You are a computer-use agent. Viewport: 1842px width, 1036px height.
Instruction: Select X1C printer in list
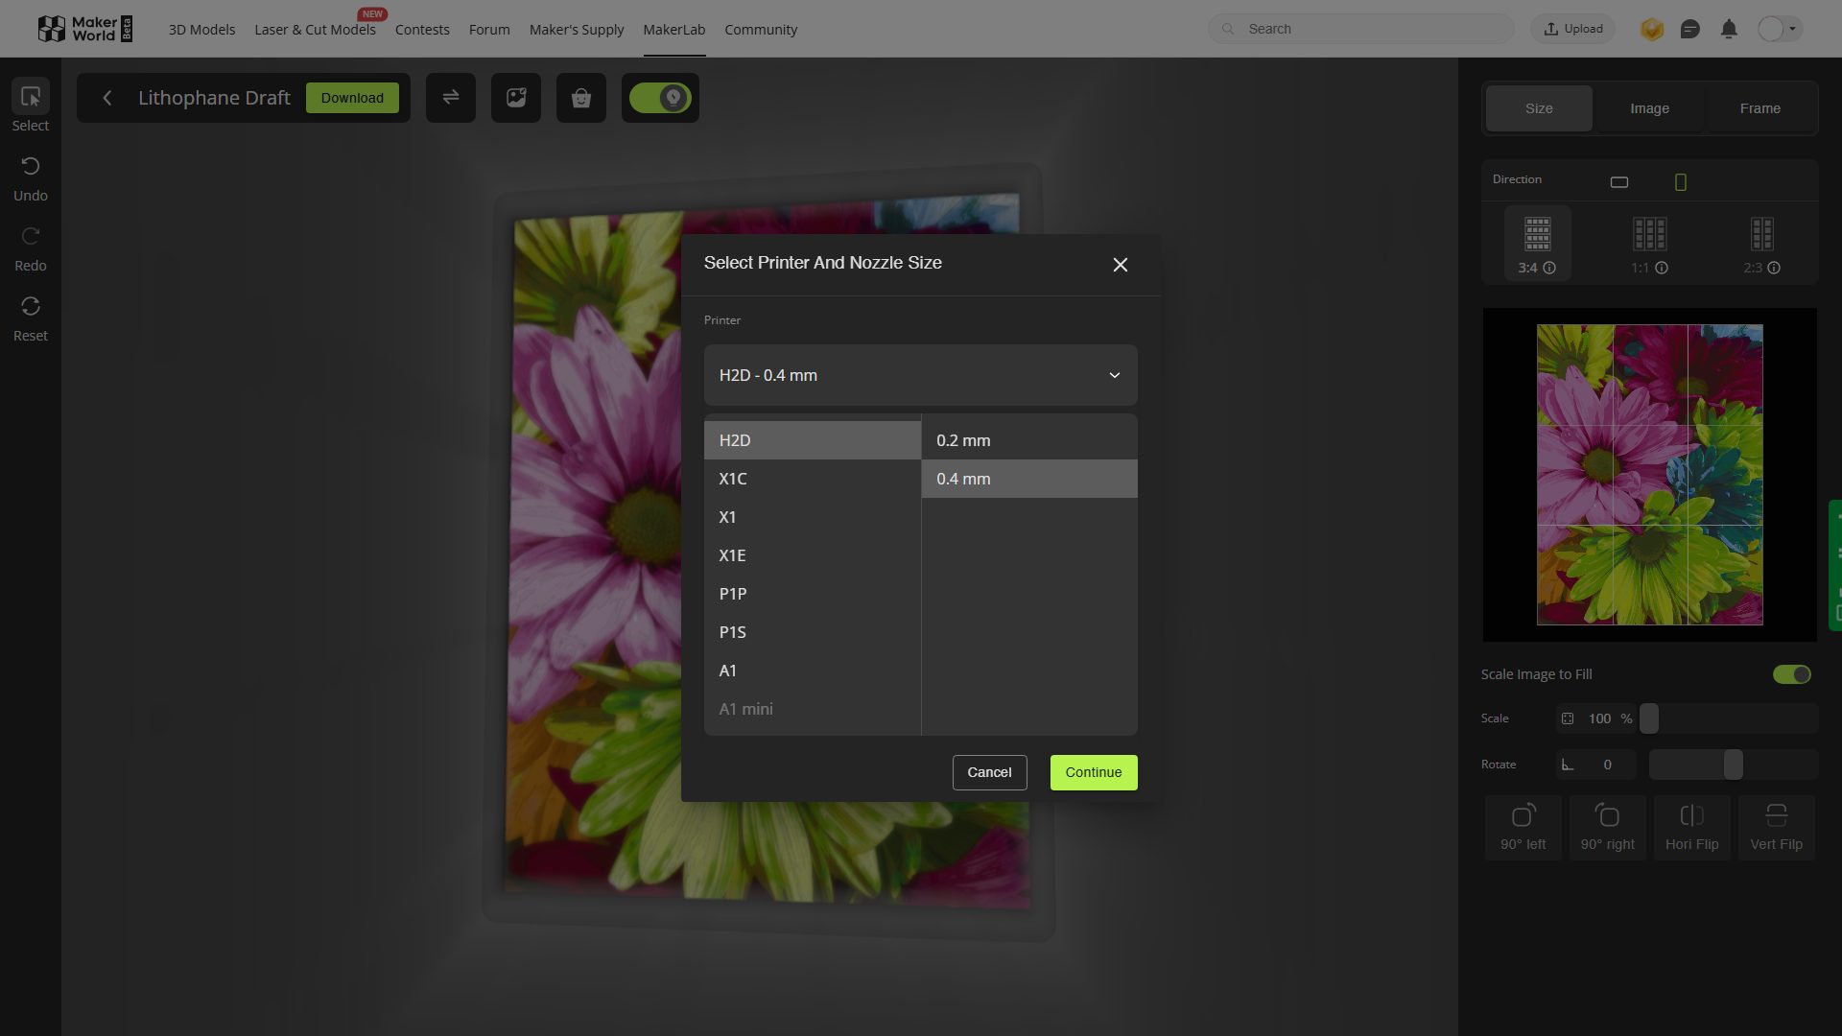click(x=813, y=479)
